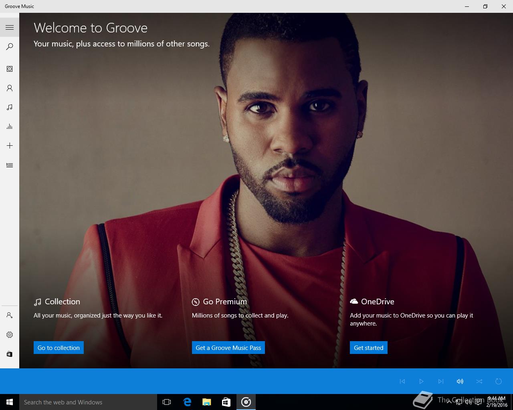Click Search the web and Windows box
The image size is (513, 410).
click(88, 402)
